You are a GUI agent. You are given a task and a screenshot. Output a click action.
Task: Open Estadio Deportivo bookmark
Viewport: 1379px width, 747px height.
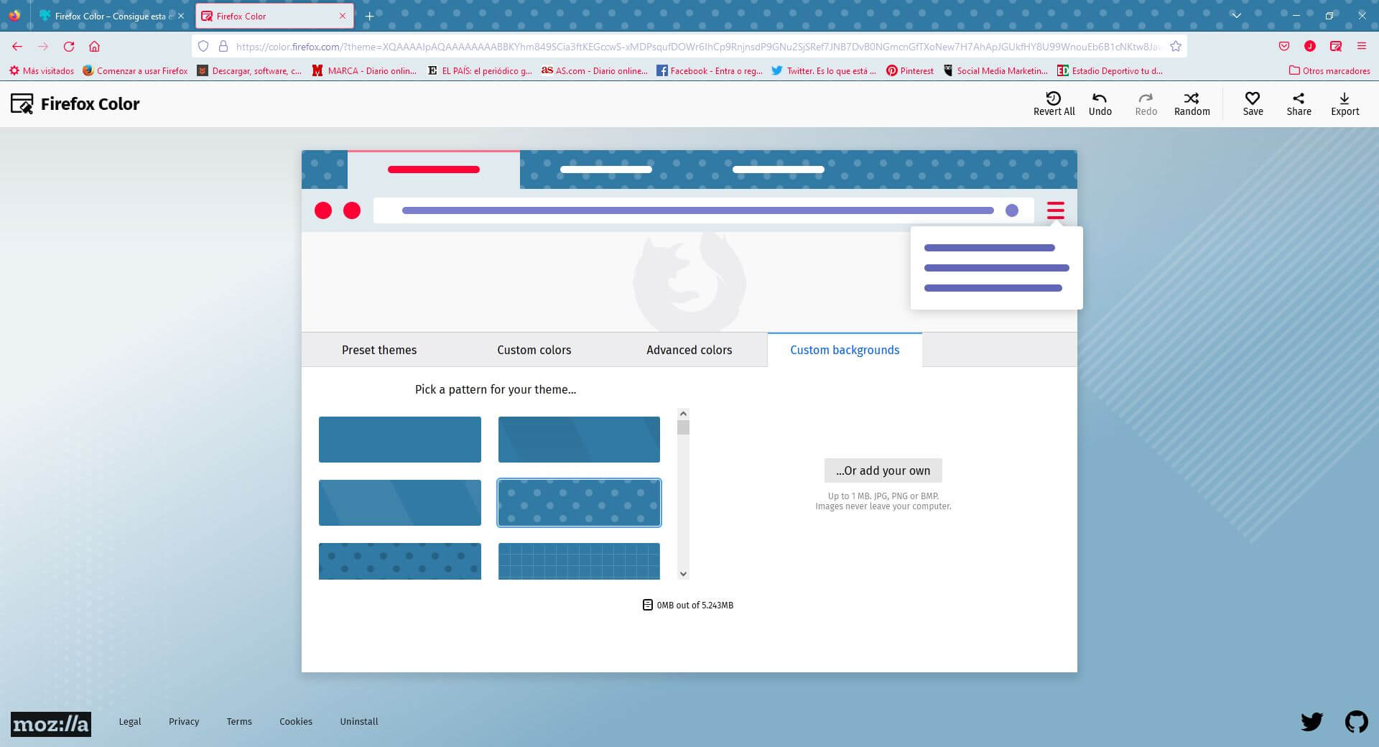pos(1110,70)
